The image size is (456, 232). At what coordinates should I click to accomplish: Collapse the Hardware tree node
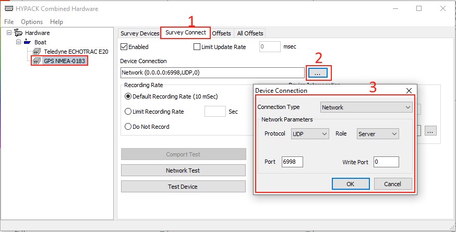coord(10,33)
